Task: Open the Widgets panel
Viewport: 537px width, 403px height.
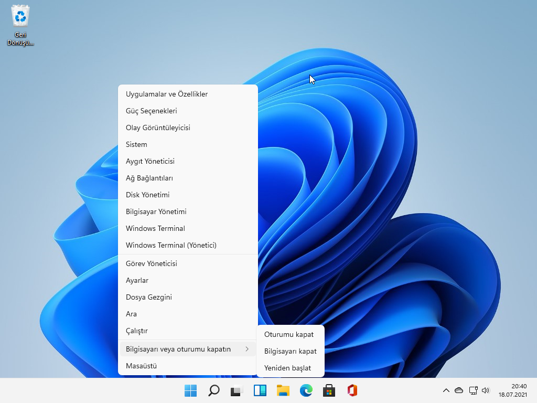Action: pos(260,390)
